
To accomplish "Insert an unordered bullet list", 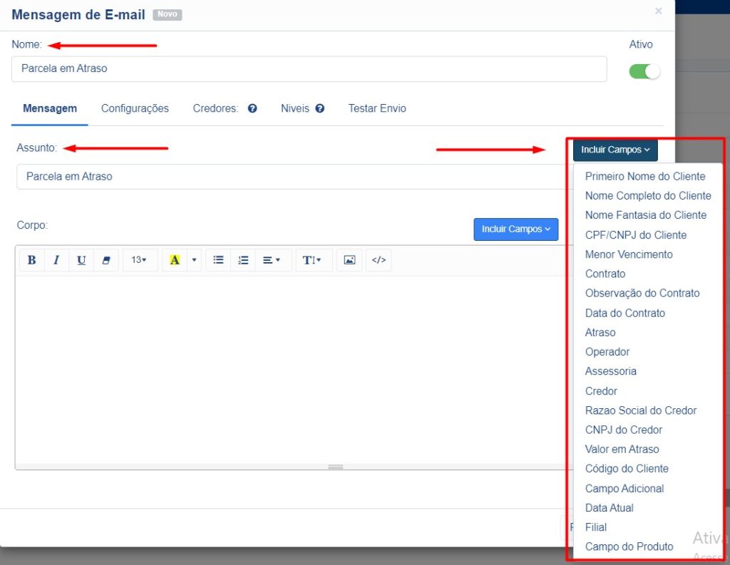I will coord(218,260).
